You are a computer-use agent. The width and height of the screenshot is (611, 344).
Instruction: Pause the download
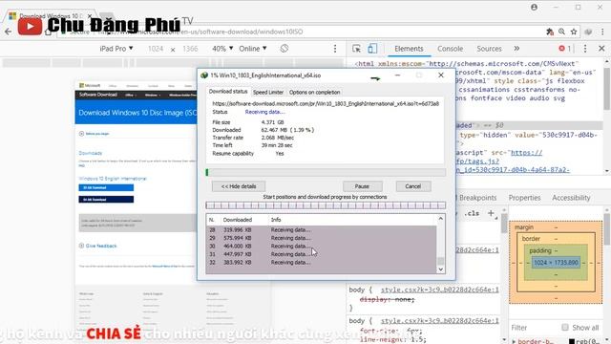pyautogui.click(x=362, y=186)
